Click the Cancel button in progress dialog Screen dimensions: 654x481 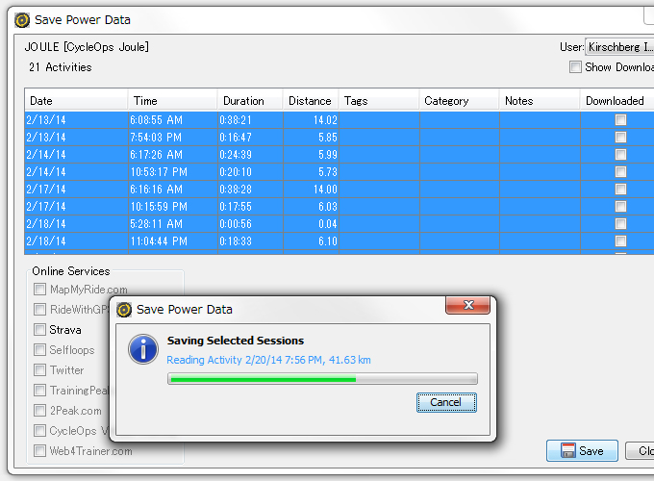pyautogui.click(x=446, y=402)
